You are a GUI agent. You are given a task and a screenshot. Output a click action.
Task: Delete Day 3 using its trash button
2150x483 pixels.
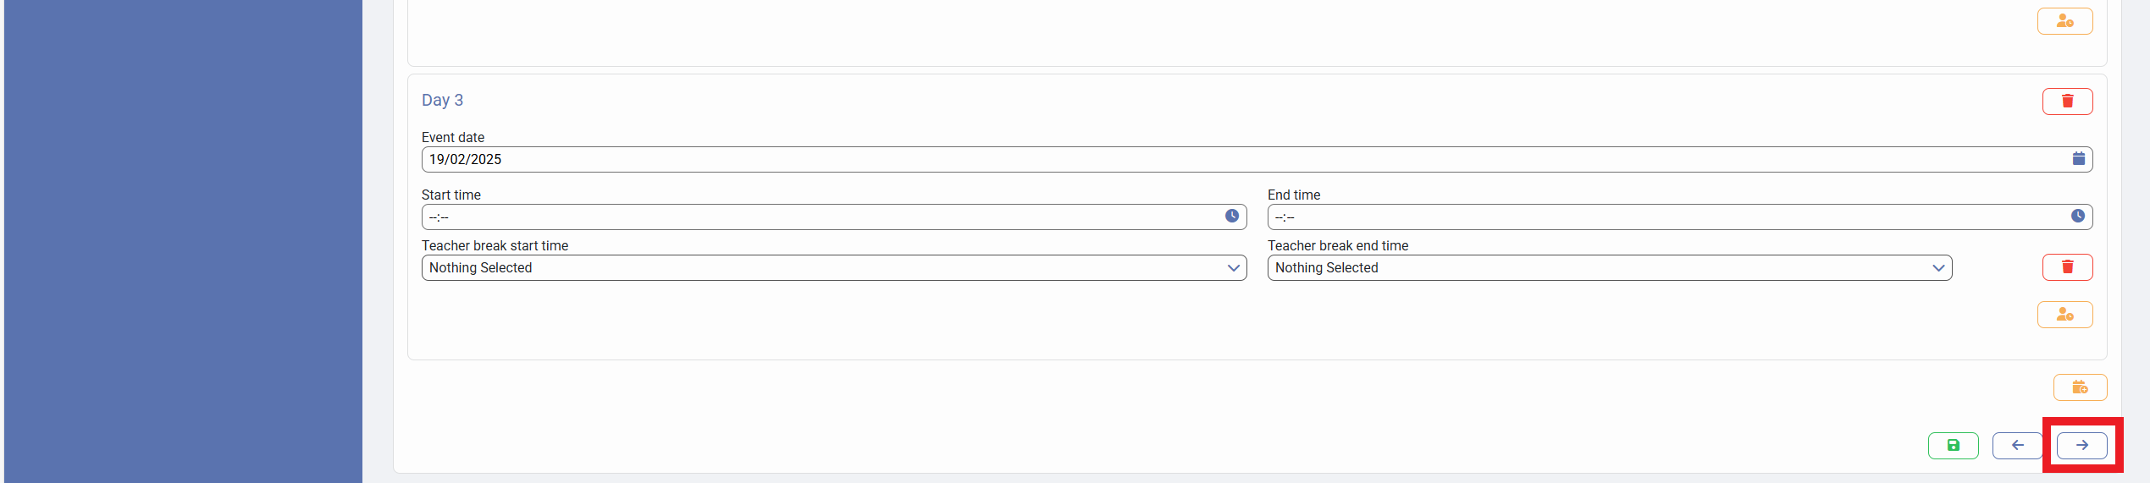coord(2067,102)
